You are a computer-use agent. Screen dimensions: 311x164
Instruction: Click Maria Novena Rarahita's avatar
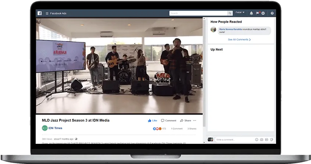coord(214,29)
